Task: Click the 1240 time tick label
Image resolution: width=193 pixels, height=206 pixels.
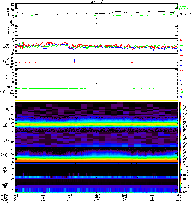Action: point(69,201)
